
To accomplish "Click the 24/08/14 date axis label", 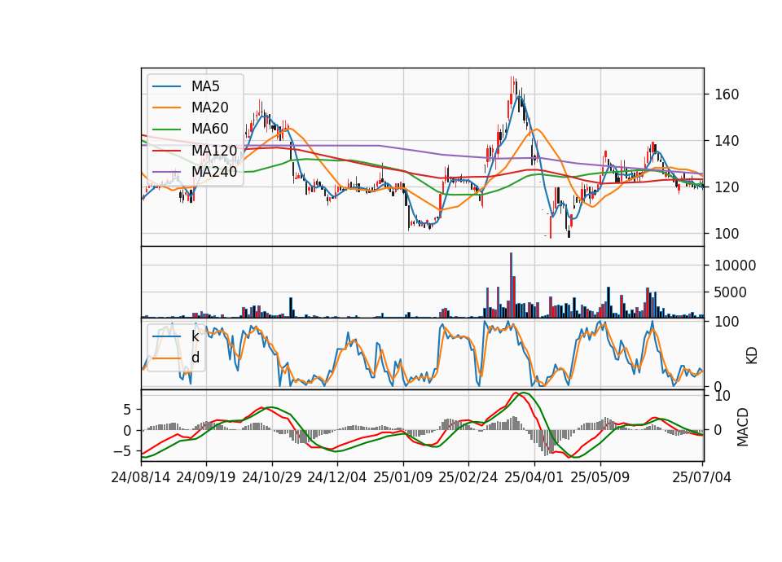I will (x=141, y=478).
